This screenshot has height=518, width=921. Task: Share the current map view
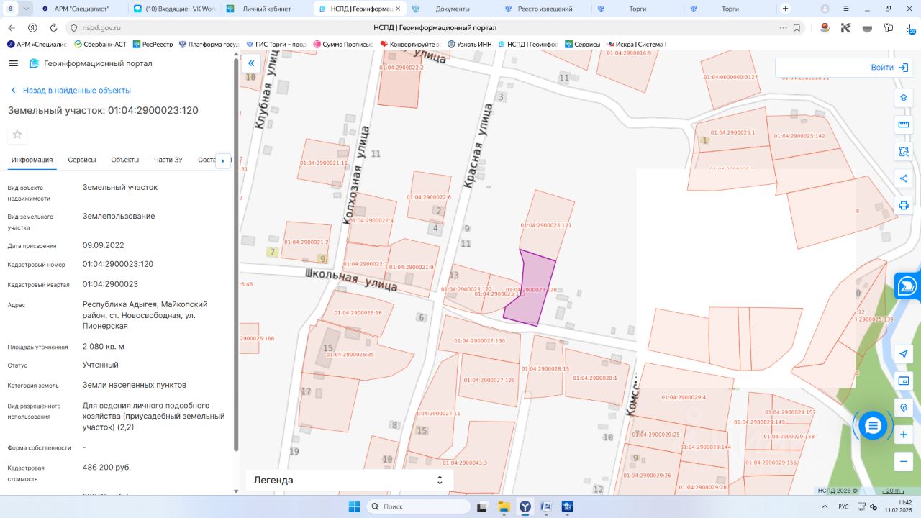(904, 178)
